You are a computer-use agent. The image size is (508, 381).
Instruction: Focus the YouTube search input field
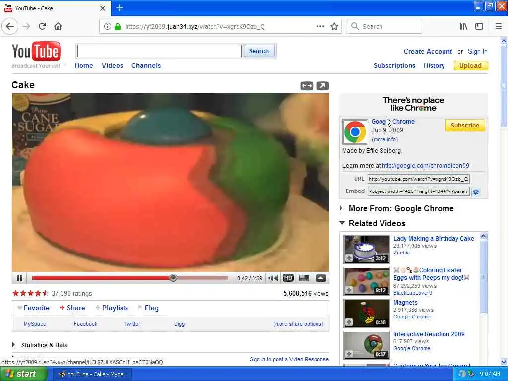(159, 51)
